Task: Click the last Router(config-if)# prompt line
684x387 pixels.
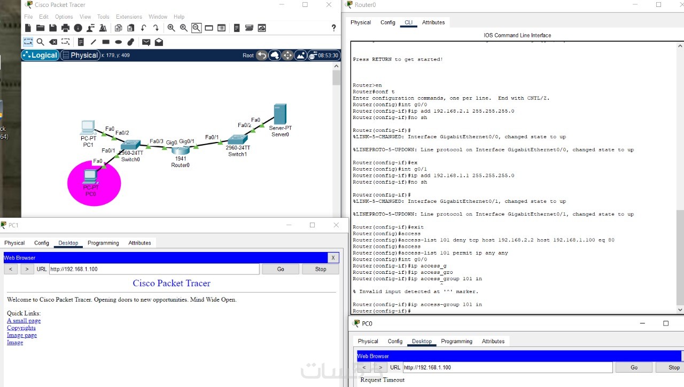Action: coord(382,311)
